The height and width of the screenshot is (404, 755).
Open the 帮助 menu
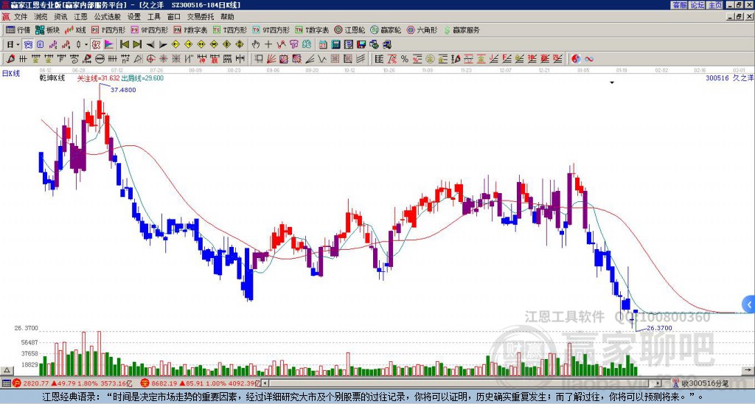tap(227, 17)
